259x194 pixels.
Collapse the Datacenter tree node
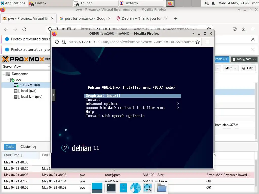[4, 74]
